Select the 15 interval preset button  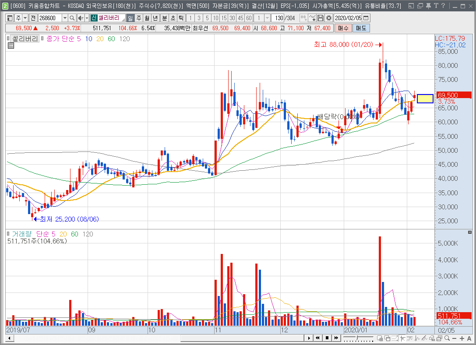click(x=224, y=18)
